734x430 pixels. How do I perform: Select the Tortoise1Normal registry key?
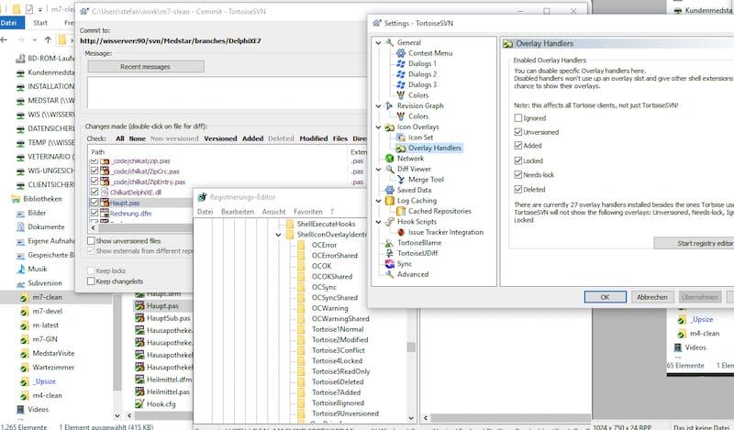(x=338, y=329)
